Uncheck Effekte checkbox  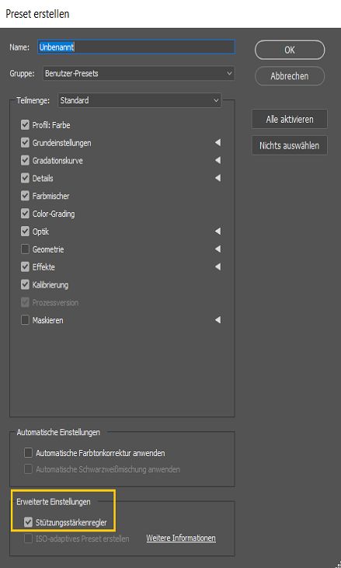click(25, 267)
